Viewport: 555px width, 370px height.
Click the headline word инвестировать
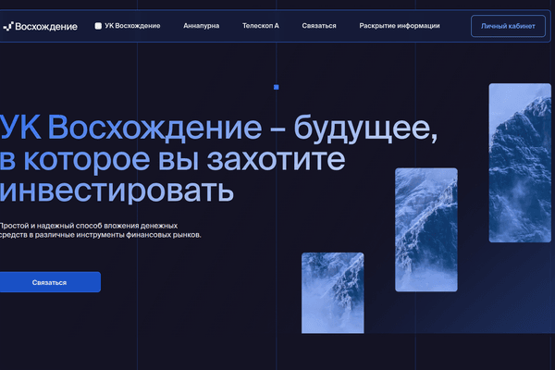tap(117, 191)
